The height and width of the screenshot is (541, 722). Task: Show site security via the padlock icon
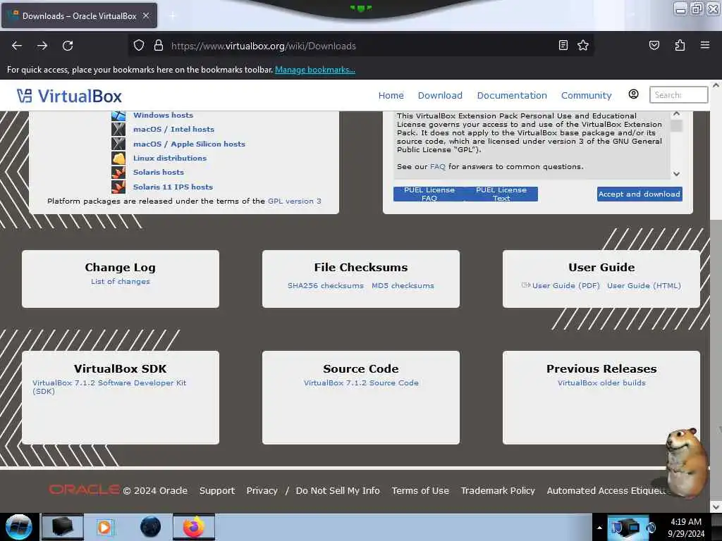point(159,46)
